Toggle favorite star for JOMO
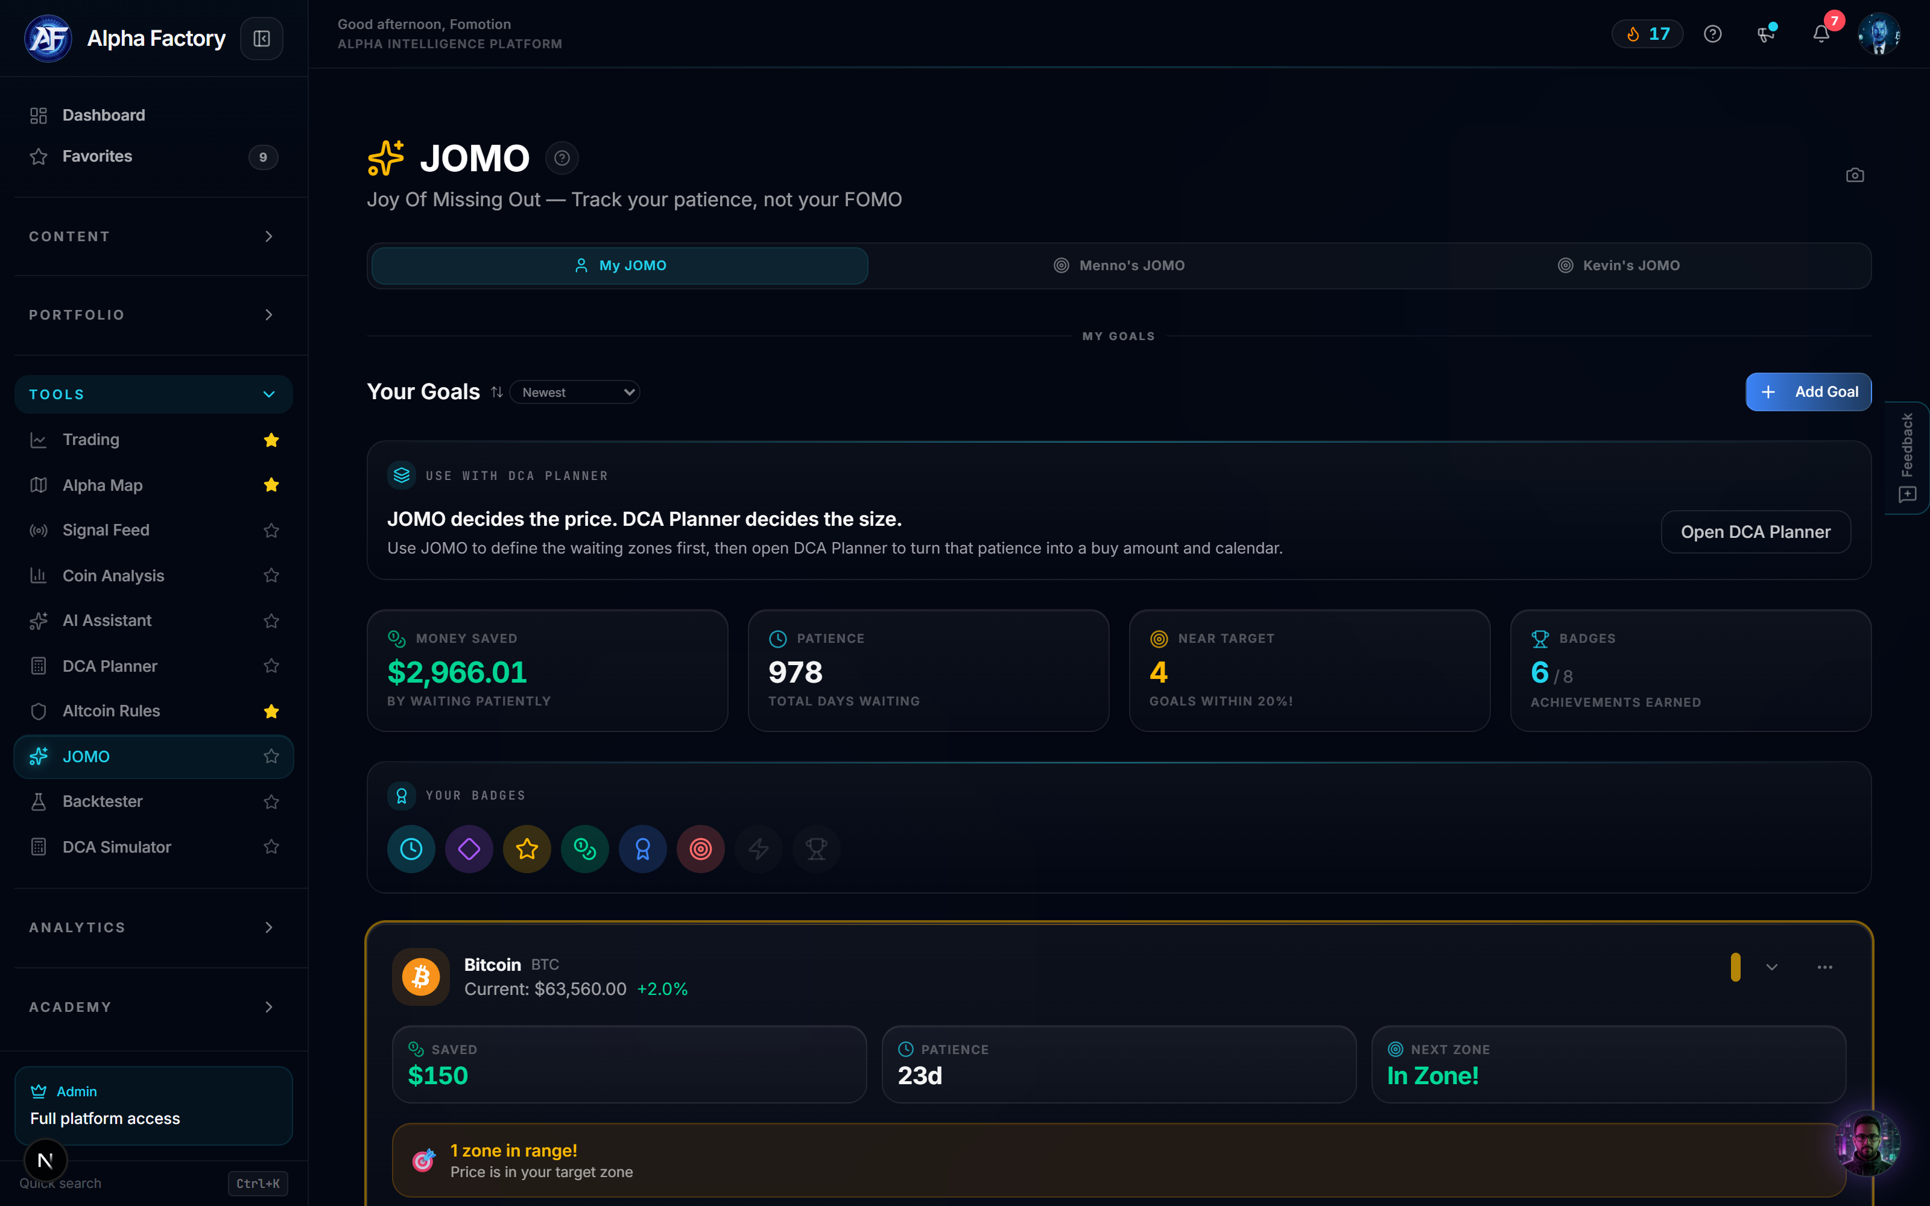 coord(271,756)
